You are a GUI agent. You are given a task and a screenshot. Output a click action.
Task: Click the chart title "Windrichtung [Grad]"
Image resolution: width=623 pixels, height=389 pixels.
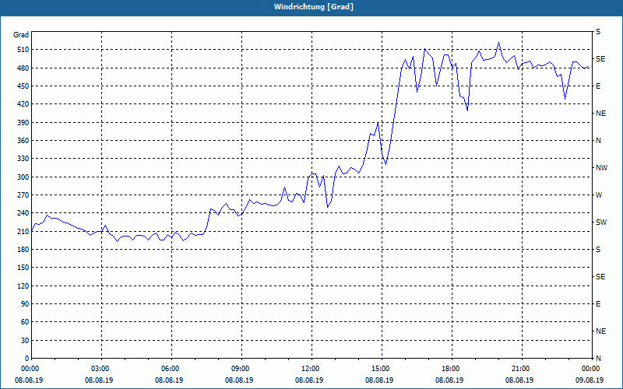coord(314,7)
